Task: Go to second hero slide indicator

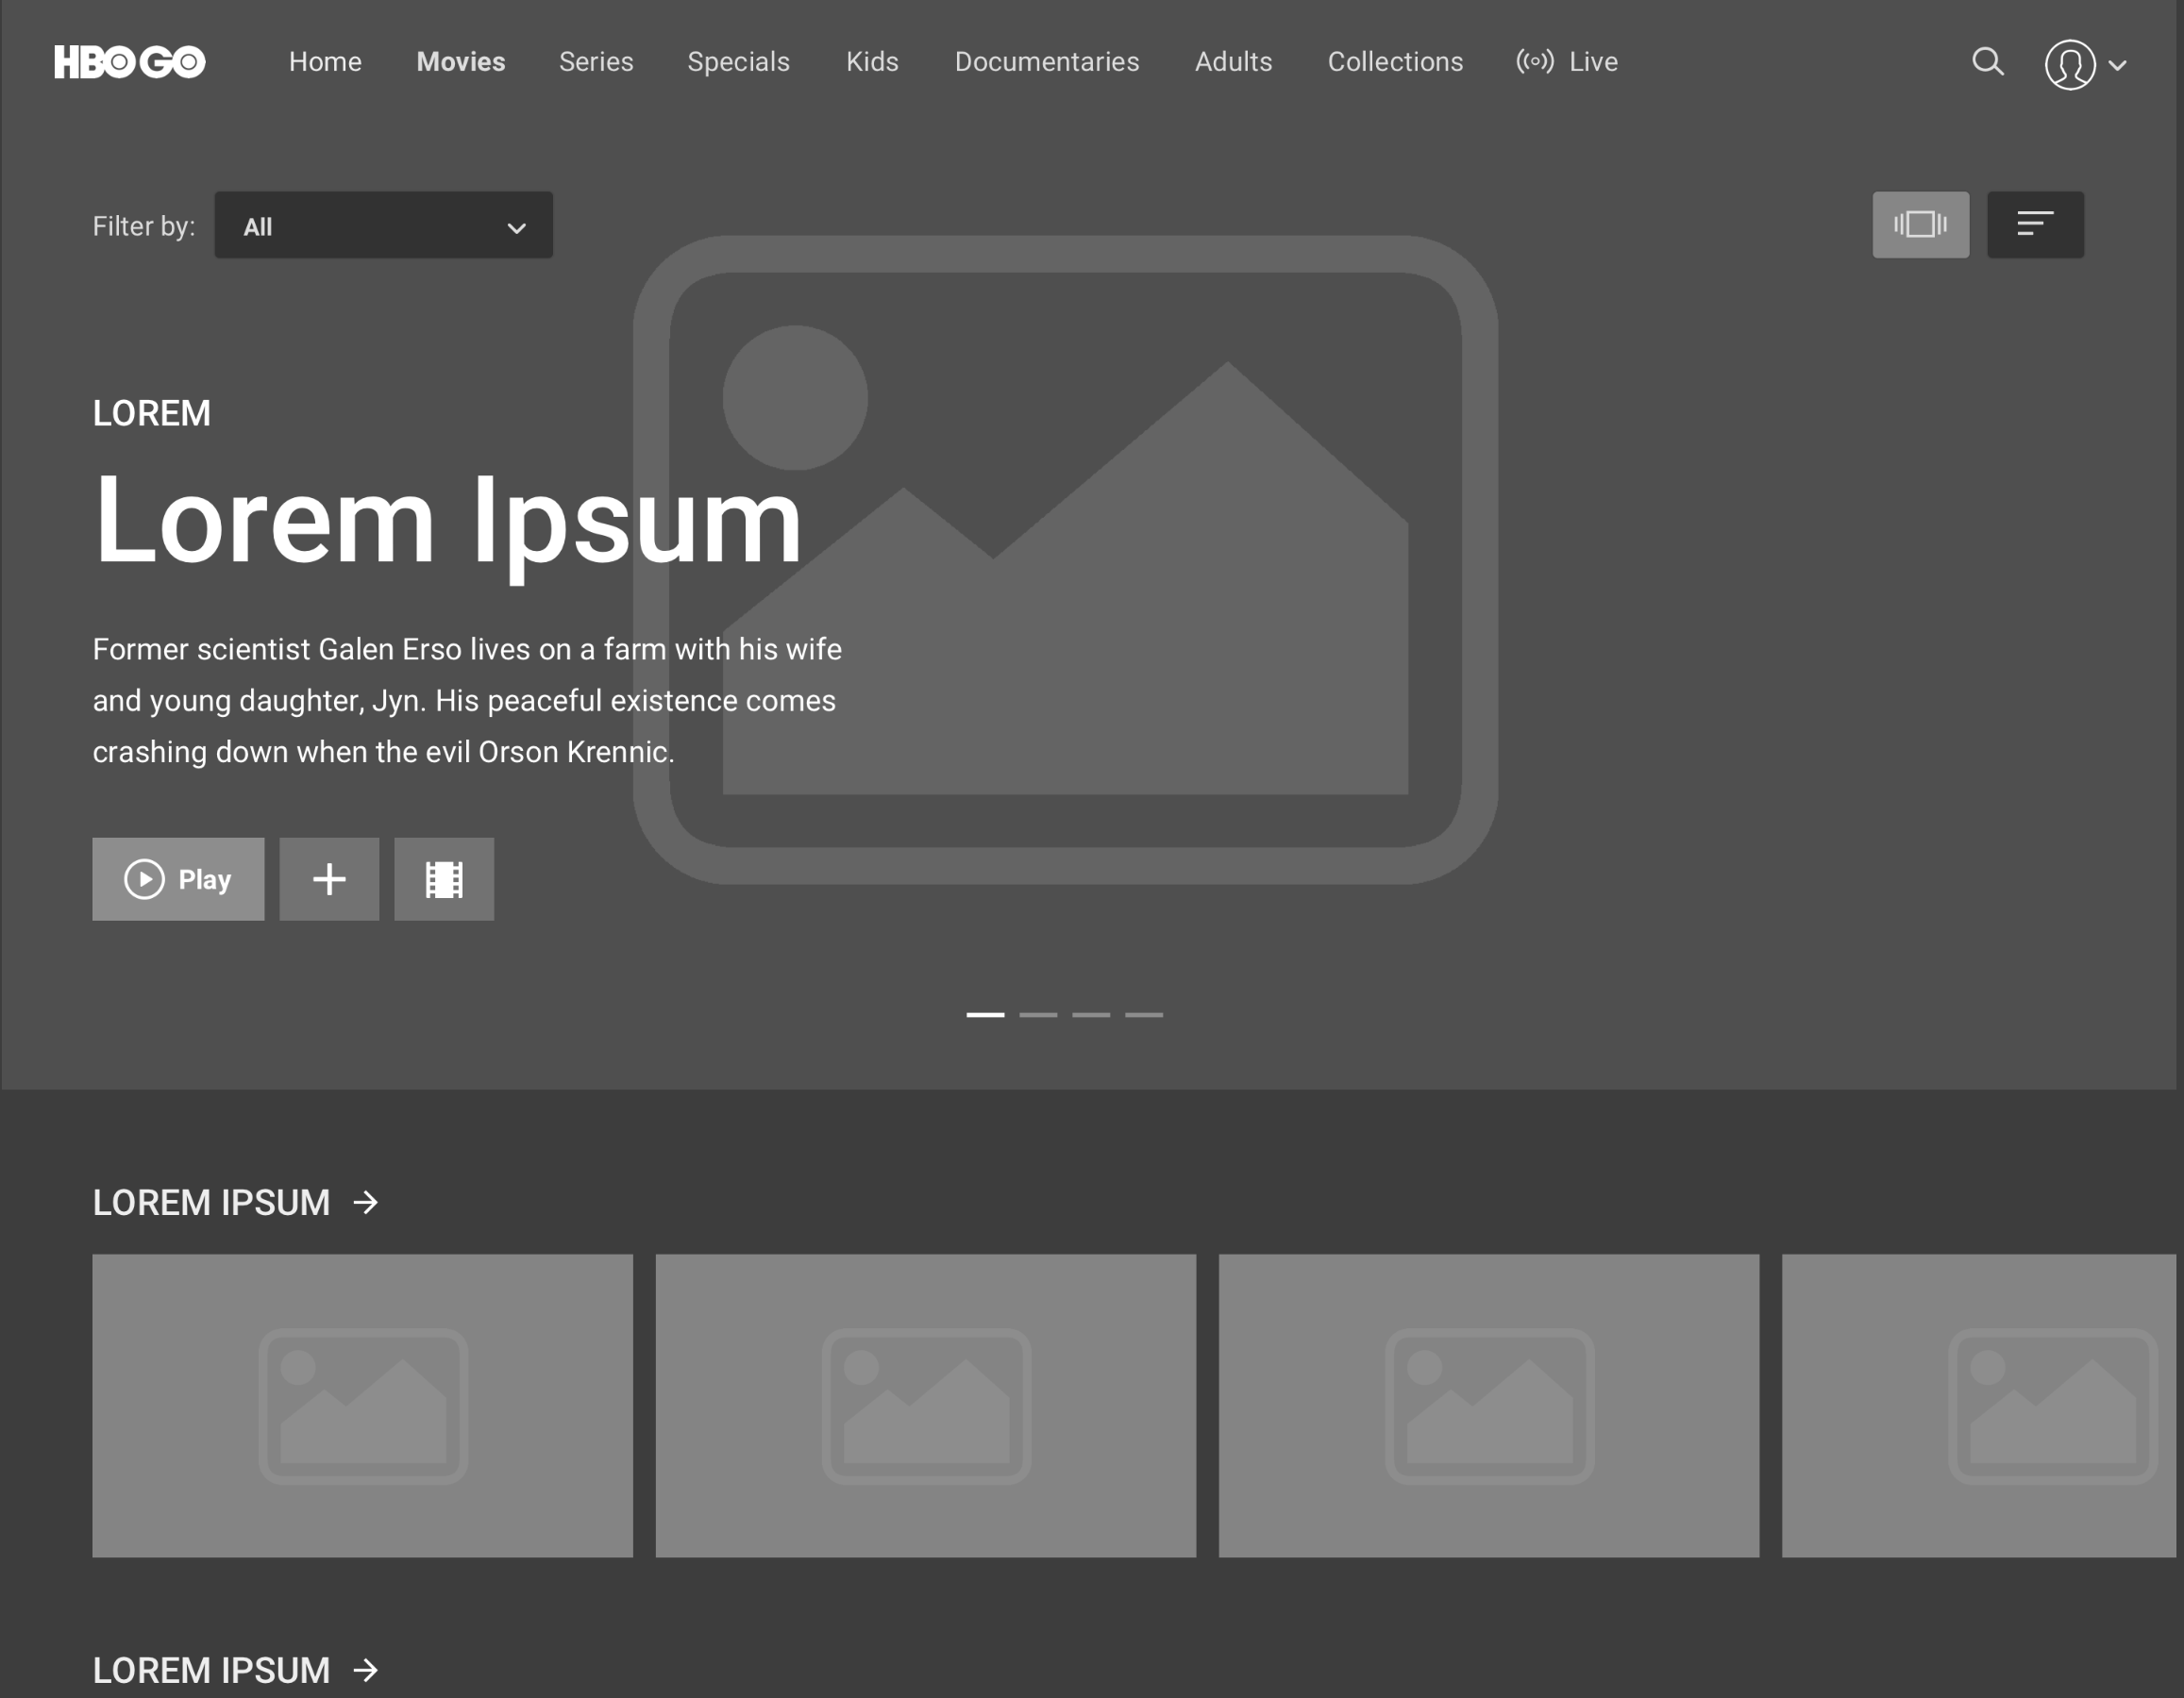Action: [x=1038, y=1014]
